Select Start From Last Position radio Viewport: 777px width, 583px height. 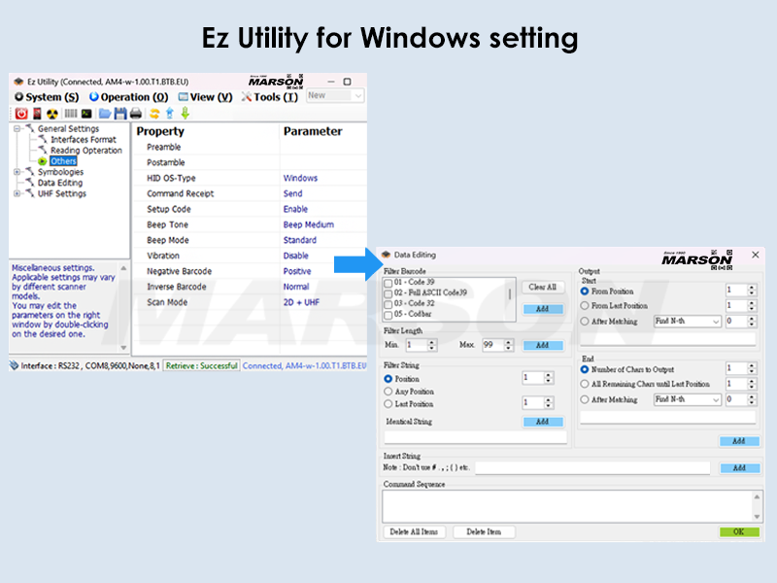[585, 306]
